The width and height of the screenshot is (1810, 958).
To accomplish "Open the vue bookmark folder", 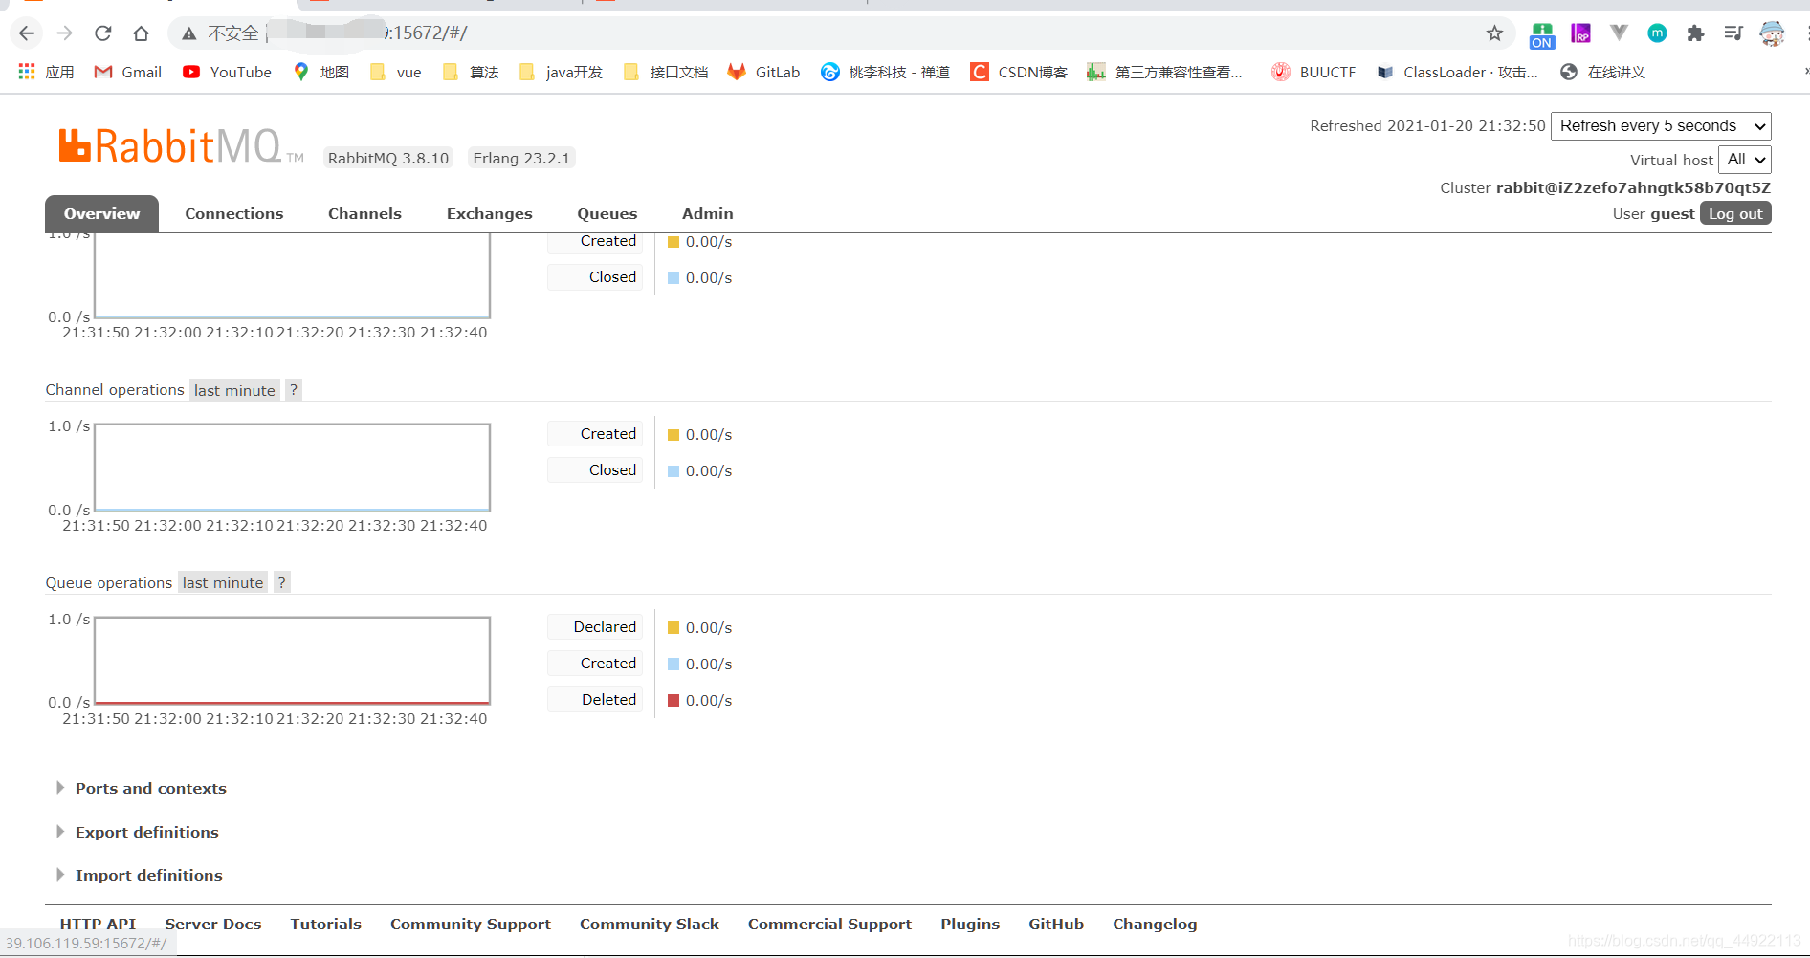I will (396, 72).
